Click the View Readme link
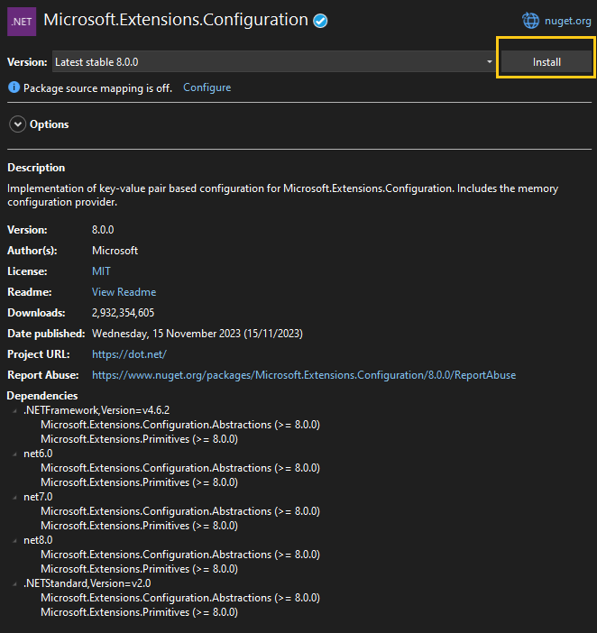Viewport: 597px width, 633px height. [124, 292]
